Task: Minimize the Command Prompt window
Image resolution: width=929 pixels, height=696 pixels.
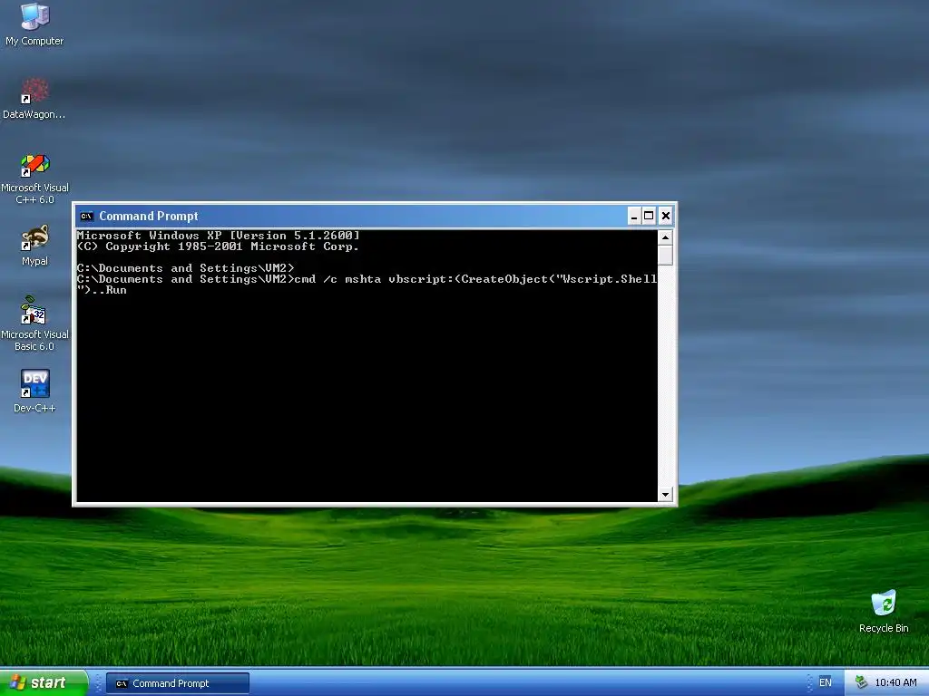Action: click(633, 216)
